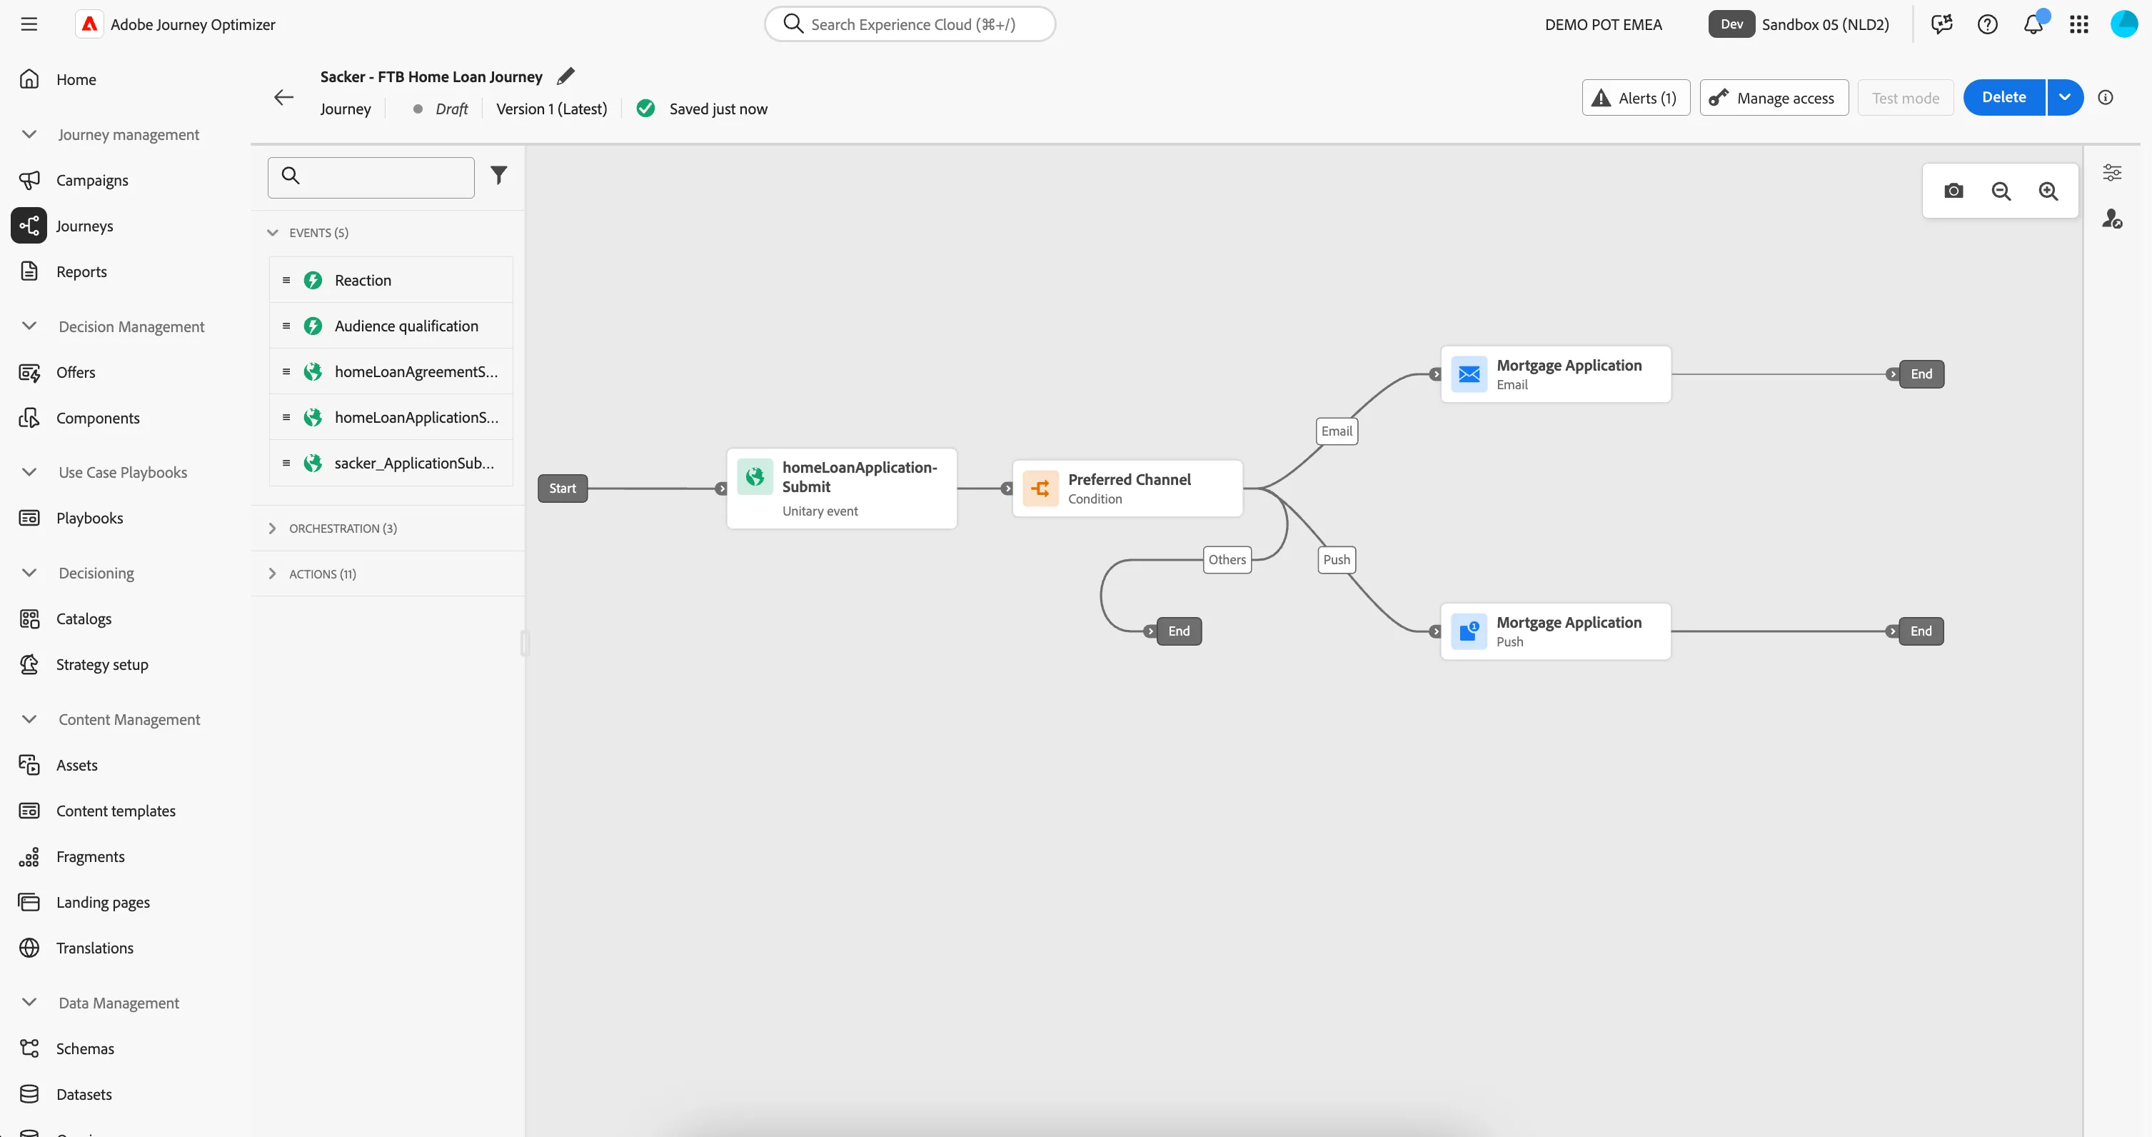This screenshot has height=1137, width=2152.
Task: Select the Preferred Channel condition node
Action: 1128,489
